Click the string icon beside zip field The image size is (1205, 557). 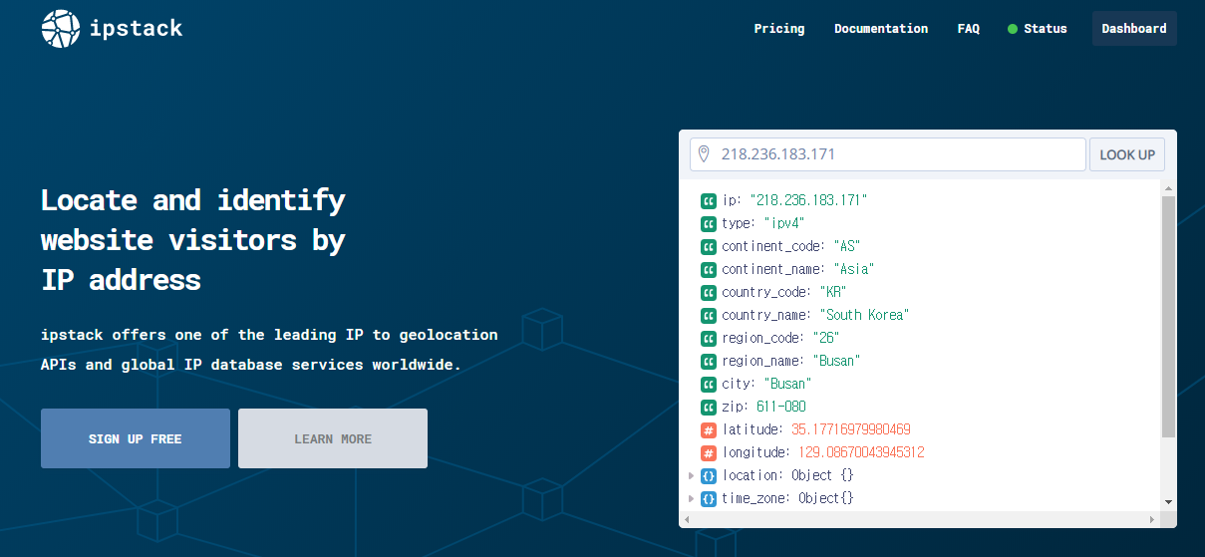click(709, 407)
